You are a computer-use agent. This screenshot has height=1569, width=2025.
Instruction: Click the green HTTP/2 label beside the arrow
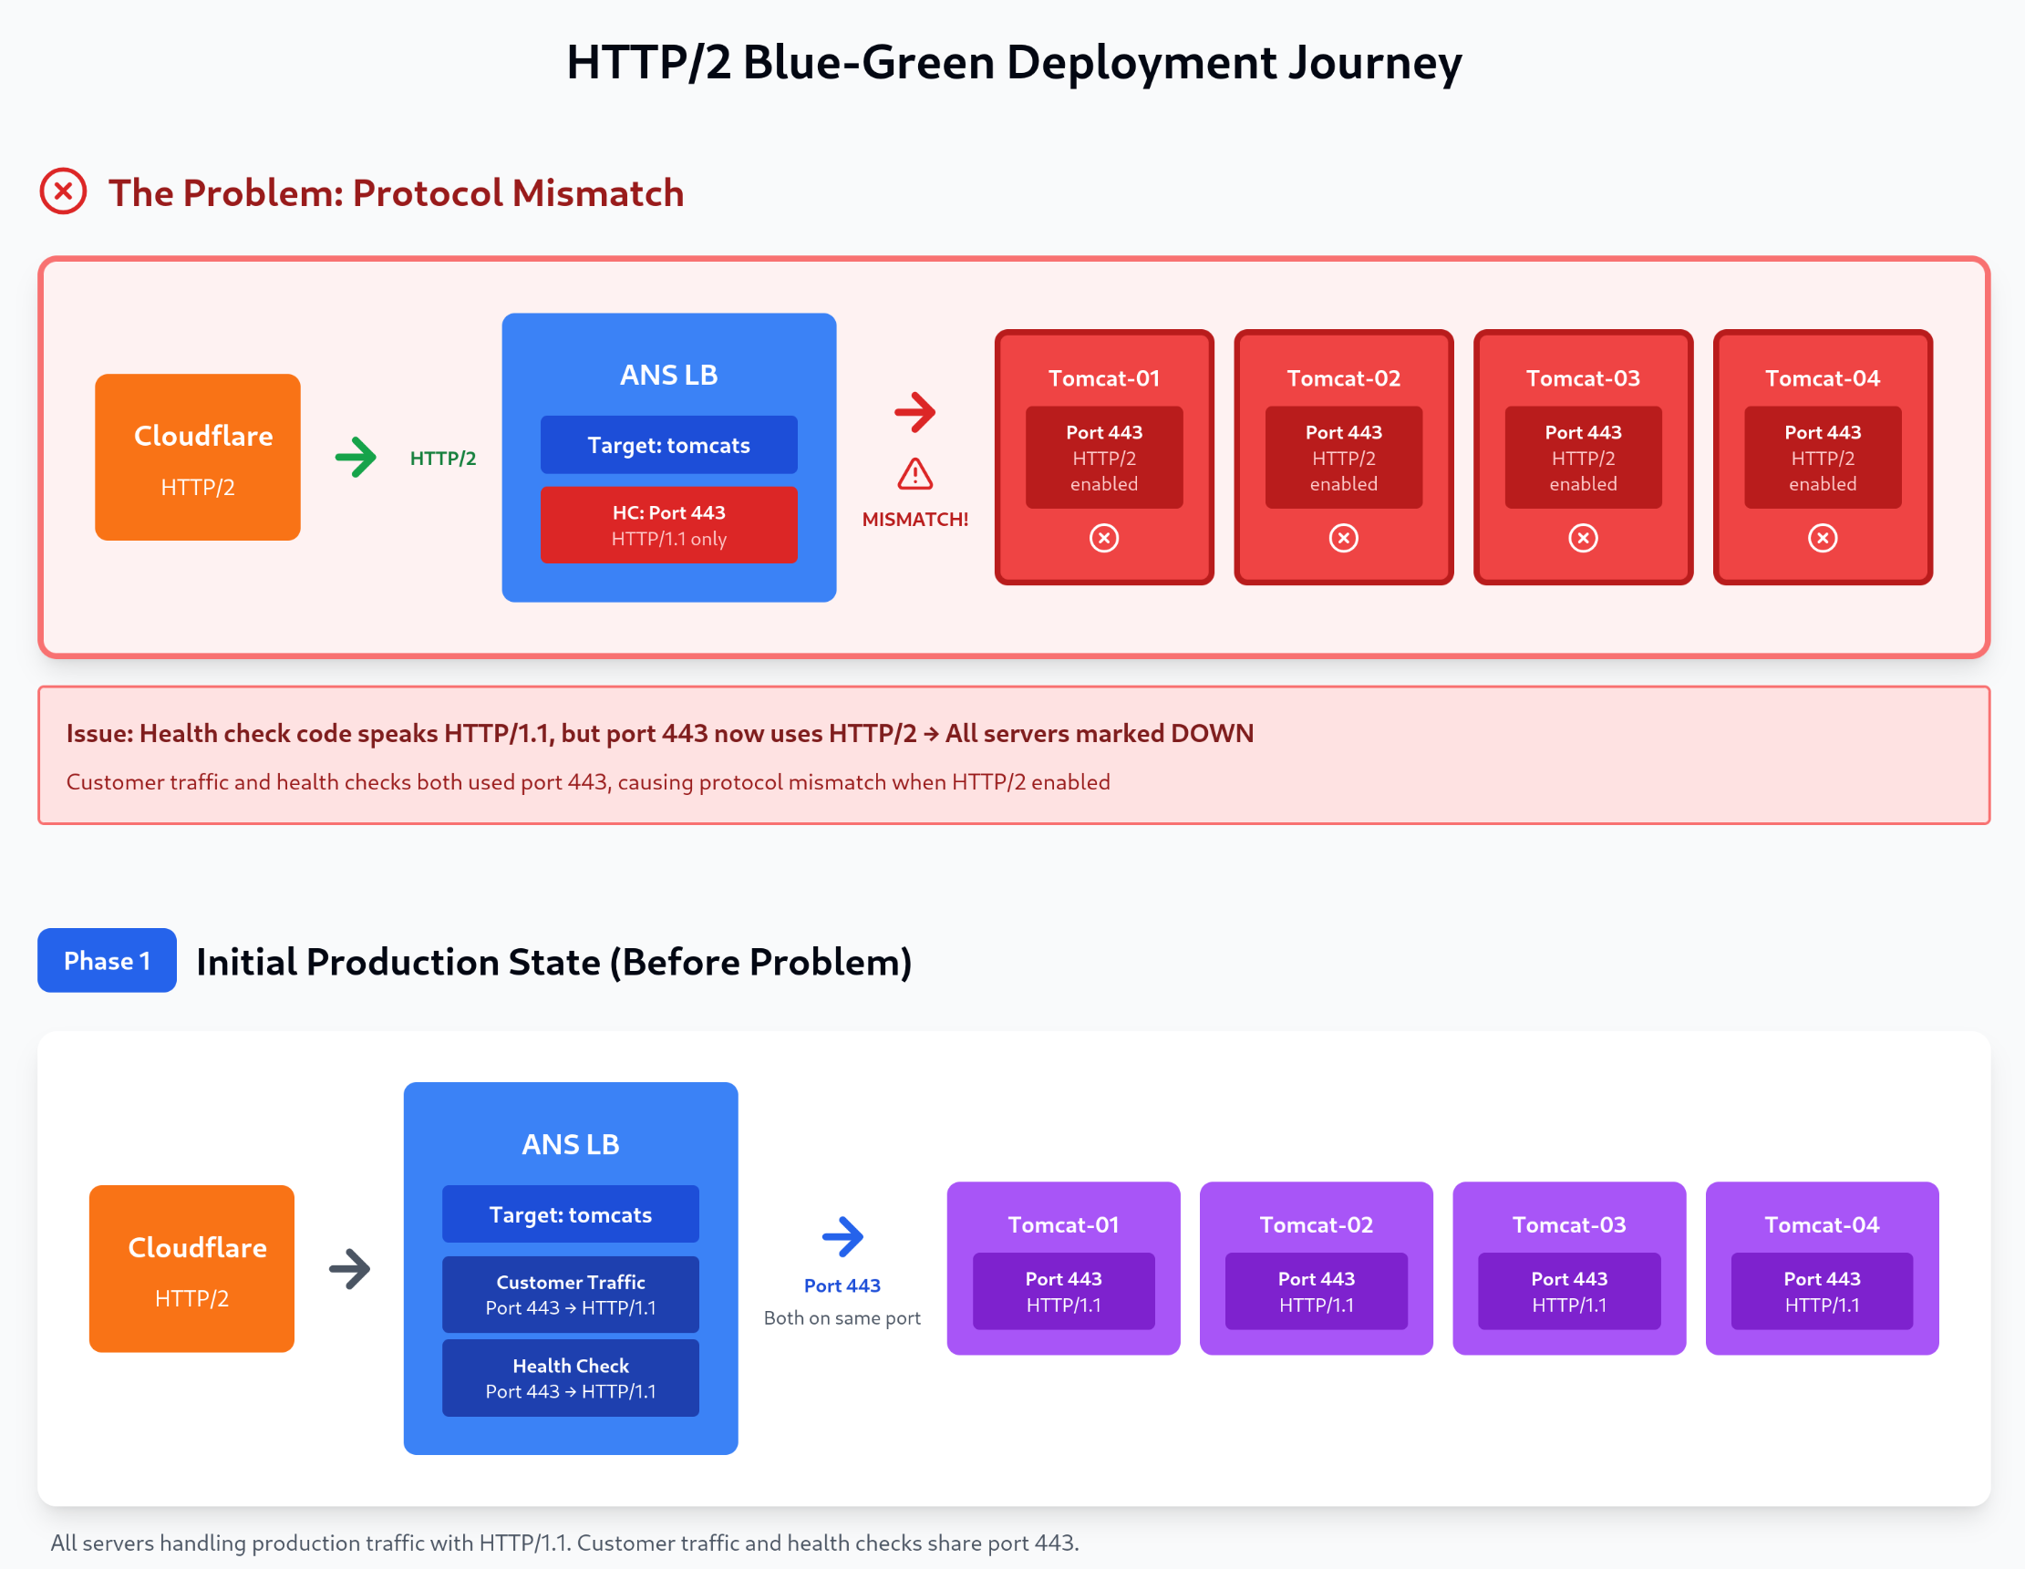(x=443, y=458)
